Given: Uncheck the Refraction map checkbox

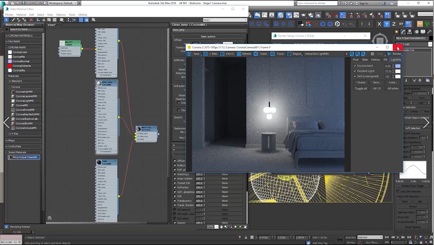Looking at the screenshot, I should [x=174, y=187].
